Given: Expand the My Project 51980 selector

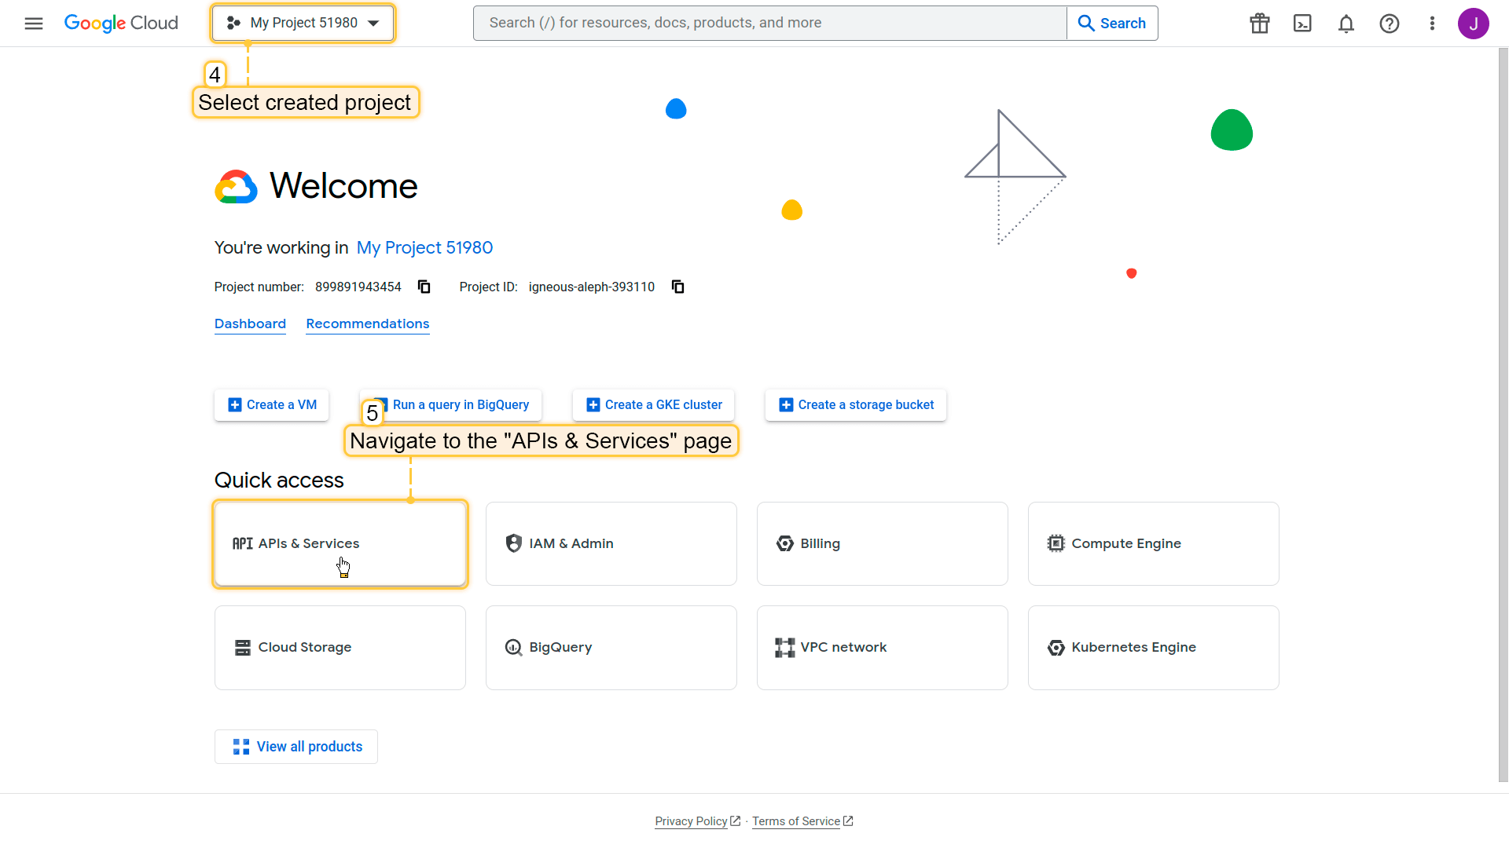Looking at the screenshot, I should pos(303,24).
